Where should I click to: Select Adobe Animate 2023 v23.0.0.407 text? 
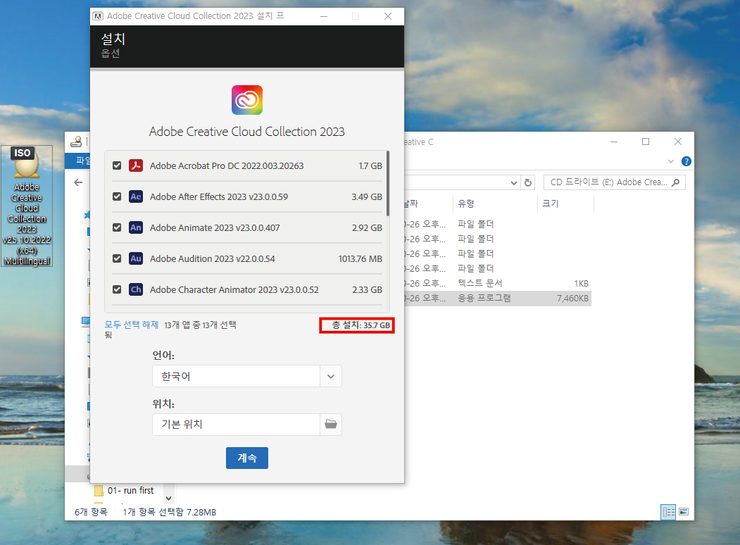(x=215, y=227)
